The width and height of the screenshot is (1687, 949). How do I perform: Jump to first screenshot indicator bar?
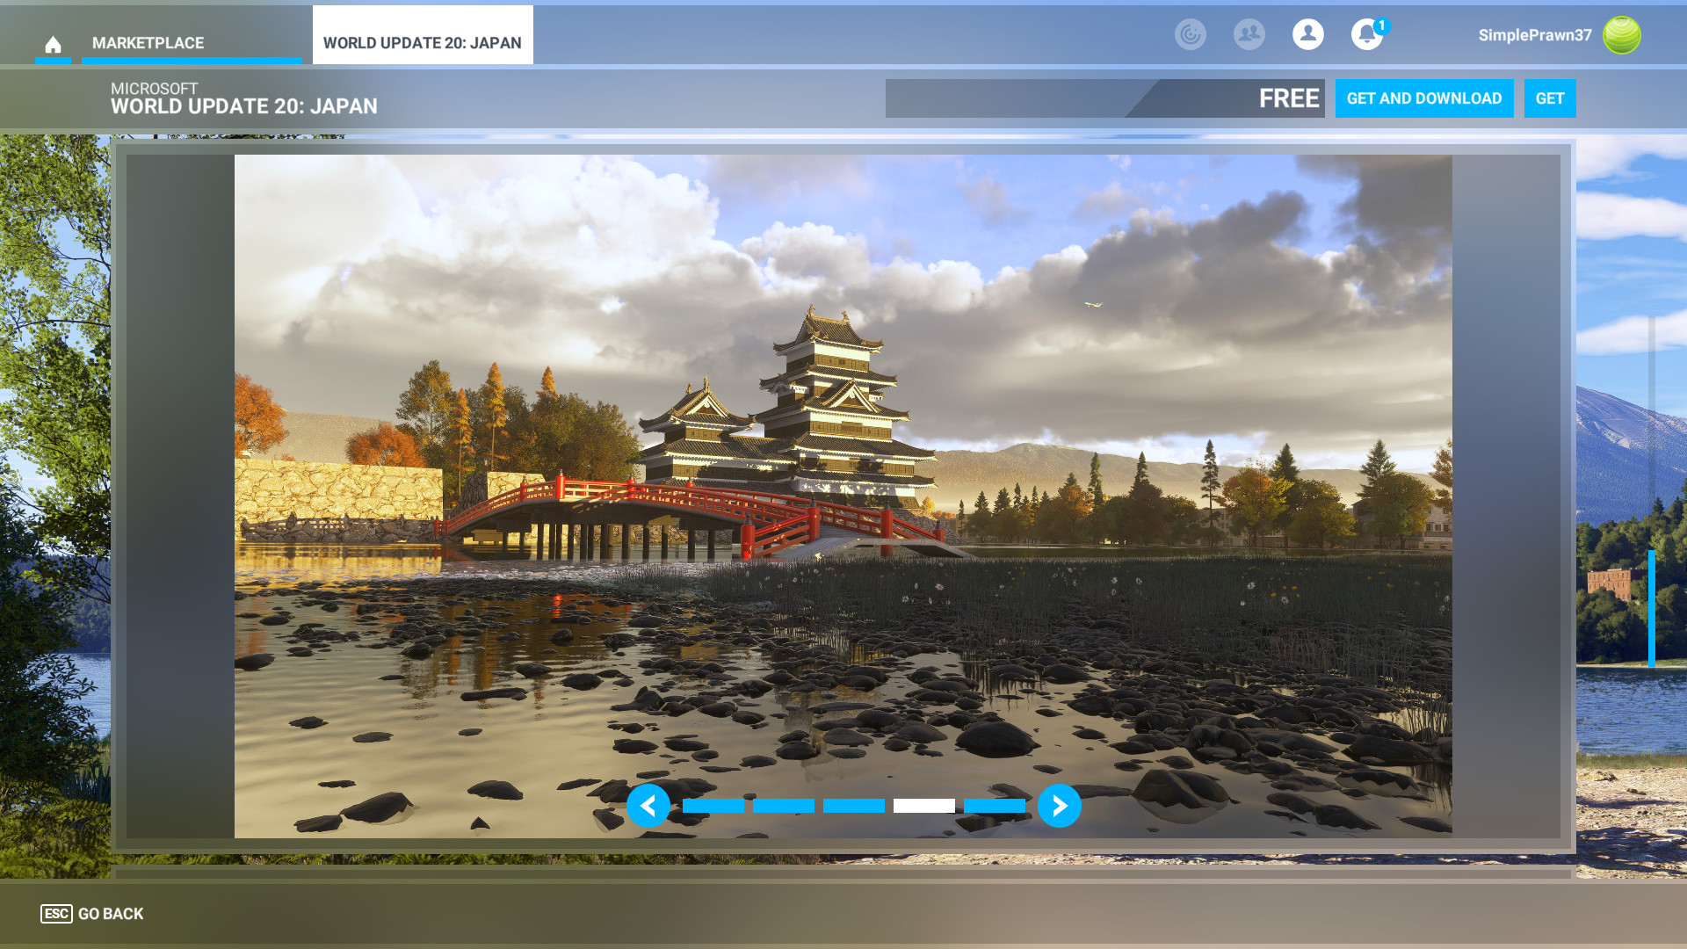(713, 806)
